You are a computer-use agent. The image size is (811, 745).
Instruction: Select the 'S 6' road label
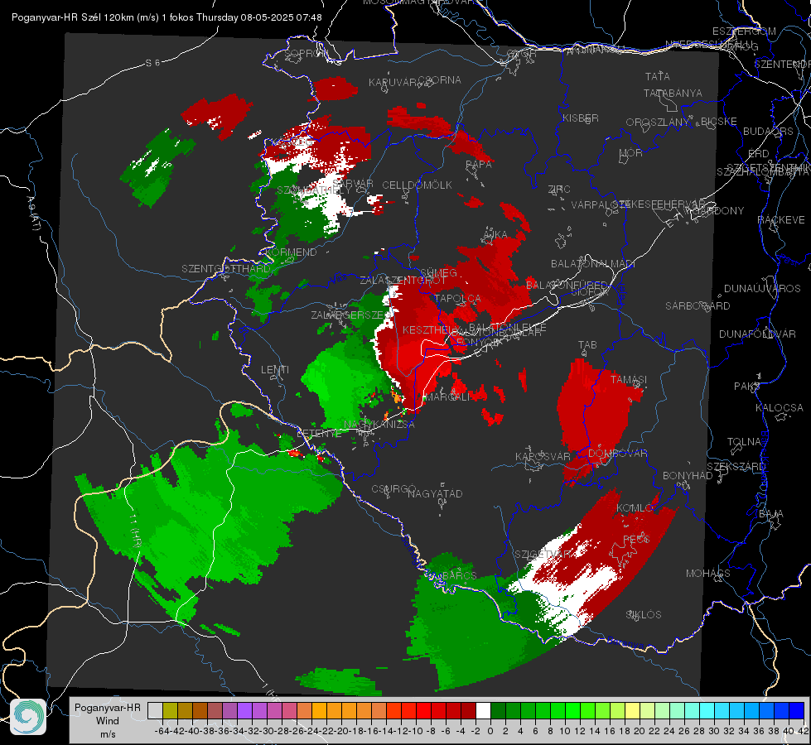pyautogui.click(x=152, y=63)
